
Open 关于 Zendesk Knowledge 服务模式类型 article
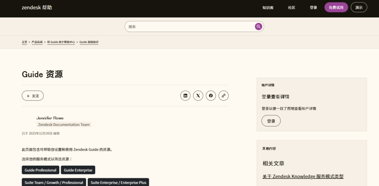(x=303, y=176)
